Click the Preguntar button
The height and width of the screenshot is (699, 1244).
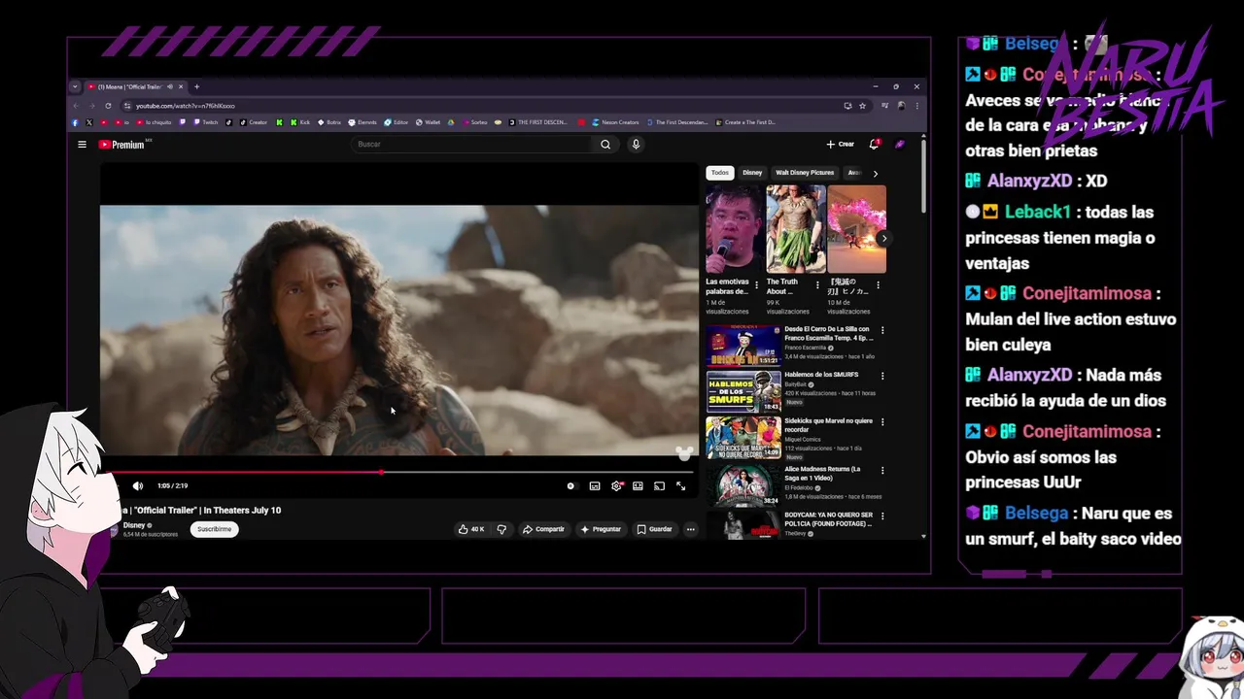(601, 529)
